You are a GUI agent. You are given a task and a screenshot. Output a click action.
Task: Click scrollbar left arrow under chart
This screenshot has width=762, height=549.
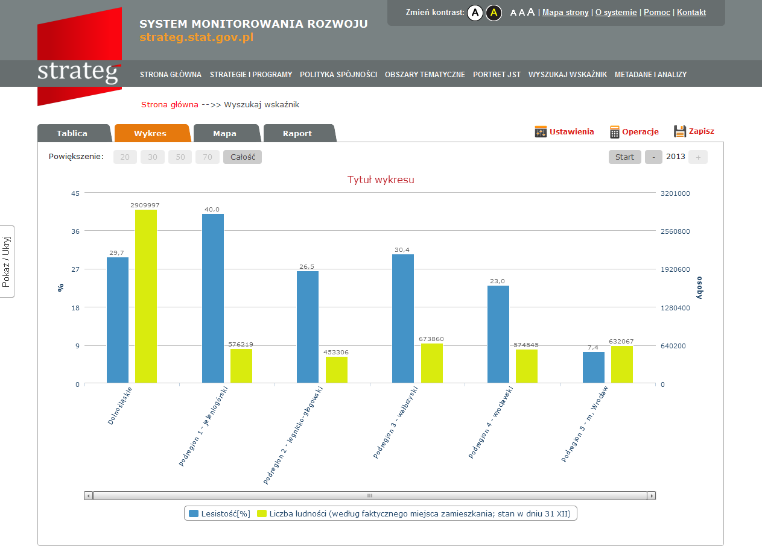(x=89, y=495)
